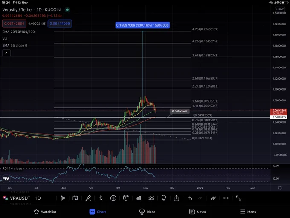The height and width of the screenshot is (218, 290).
Task: Open the indicator templates chart icon
Action: tap(151, 198)
